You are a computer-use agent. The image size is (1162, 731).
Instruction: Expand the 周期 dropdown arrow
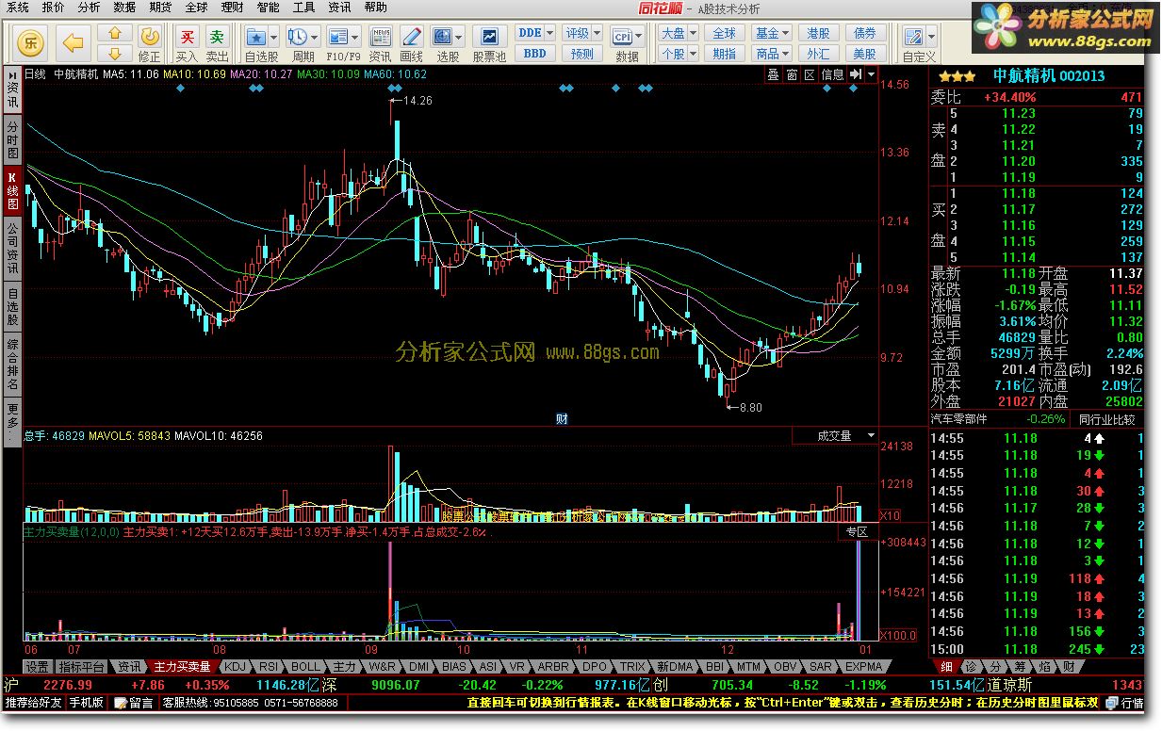[x=315, y=37]
